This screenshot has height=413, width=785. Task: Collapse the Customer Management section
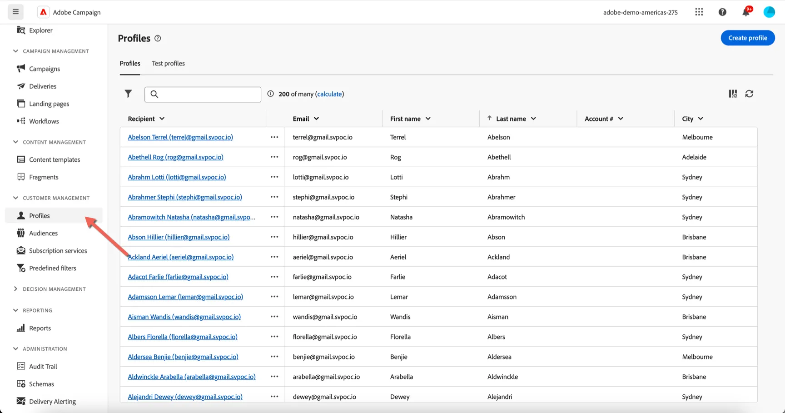[x=16, y=198]
